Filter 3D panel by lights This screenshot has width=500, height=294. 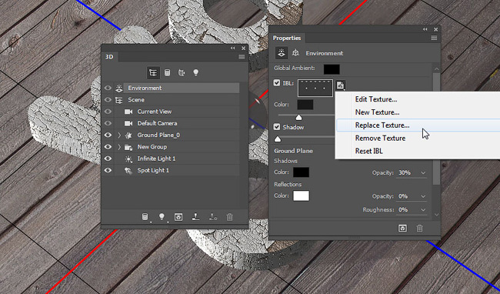196,73
